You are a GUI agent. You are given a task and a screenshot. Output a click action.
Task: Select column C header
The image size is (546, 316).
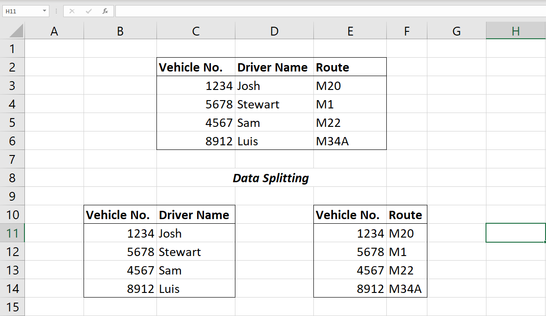pos(196,31)
